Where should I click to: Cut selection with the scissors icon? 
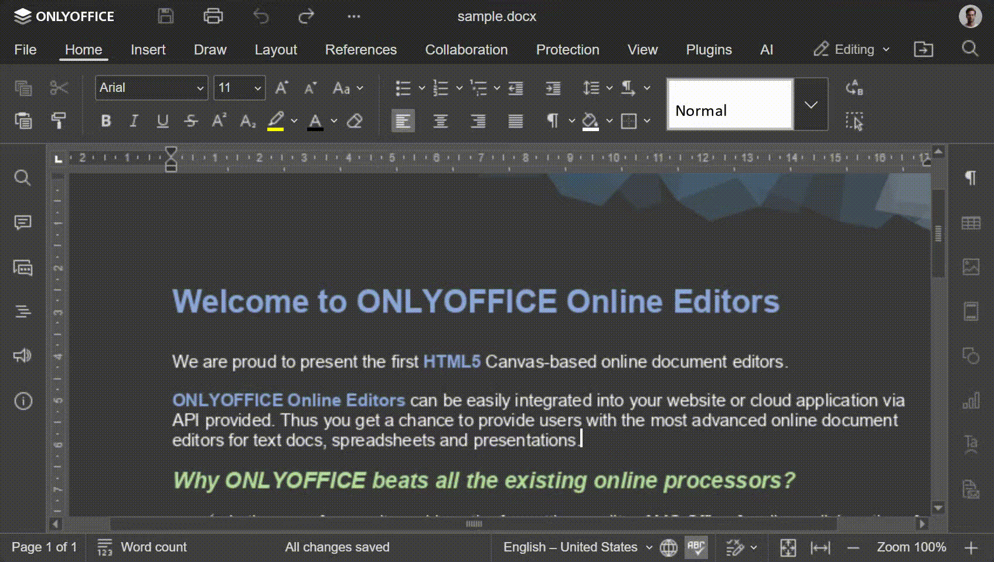[59, 88]
